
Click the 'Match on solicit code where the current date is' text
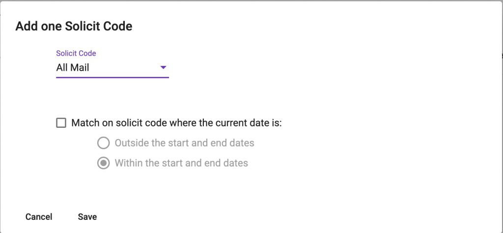pos(176,123)
